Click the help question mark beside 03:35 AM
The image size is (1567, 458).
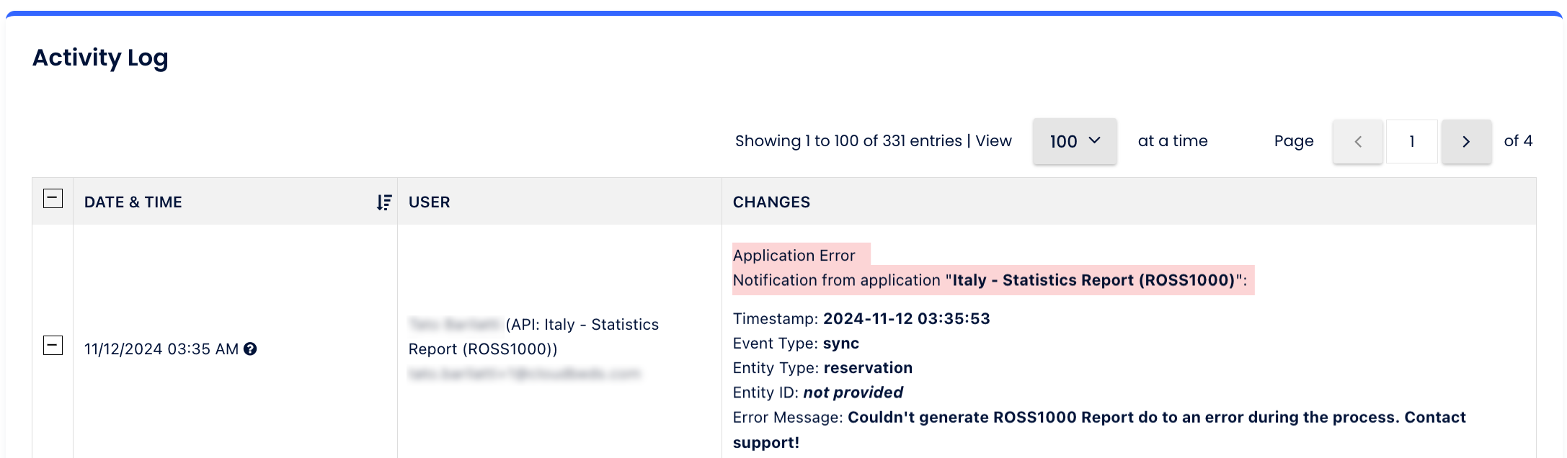250,349
